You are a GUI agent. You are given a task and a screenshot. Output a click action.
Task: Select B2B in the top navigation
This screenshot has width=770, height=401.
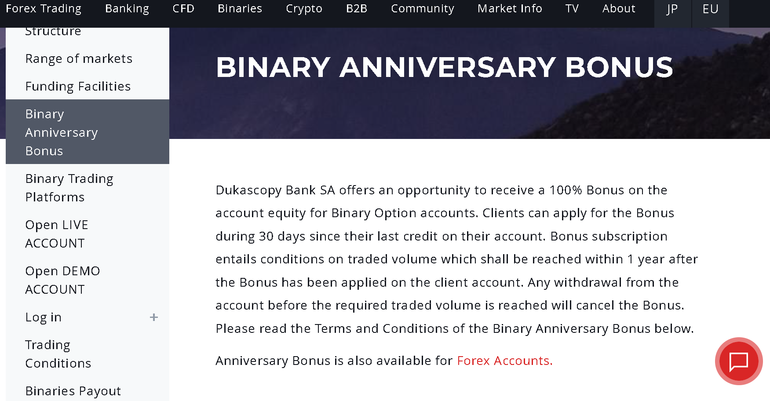[x=356, y=9]
